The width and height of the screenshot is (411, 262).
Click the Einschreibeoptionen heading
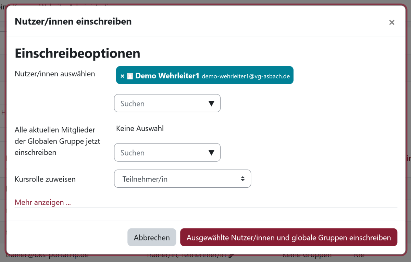77,53
